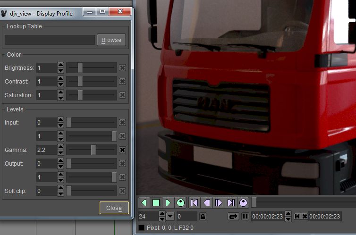
Task: Play the sequence forward
Action: coord(168,202)
